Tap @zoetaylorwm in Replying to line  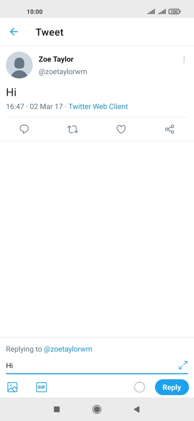[x=68, y=349]
